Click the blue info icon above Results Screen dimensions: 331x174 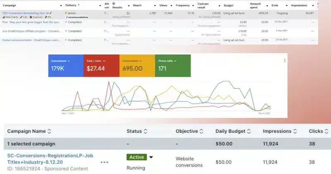114,4
